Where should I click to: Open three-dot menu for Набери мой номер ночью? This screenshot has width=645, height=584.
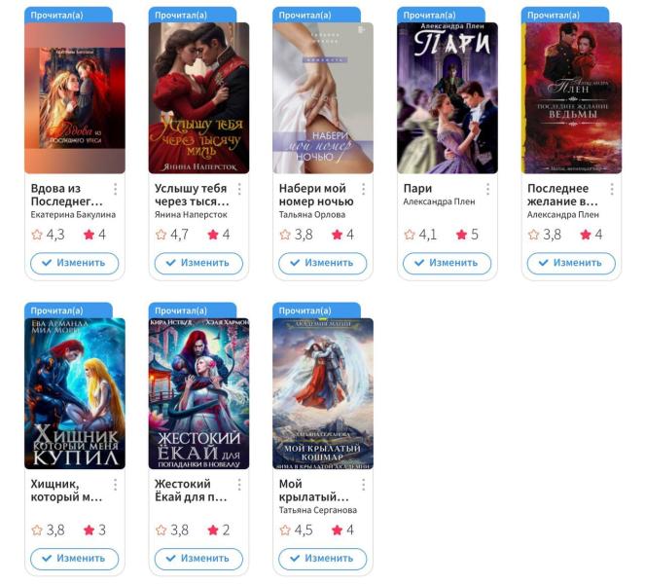(364, 190)
